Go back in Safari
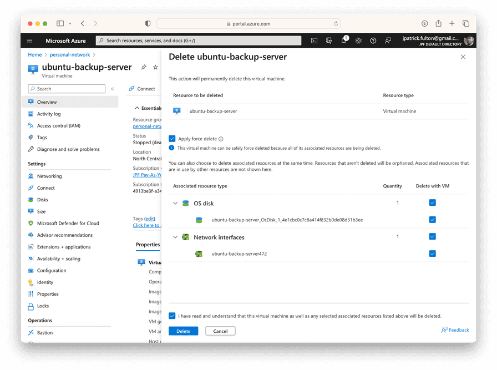The image size is (497, 370). [x=83, y=23]
